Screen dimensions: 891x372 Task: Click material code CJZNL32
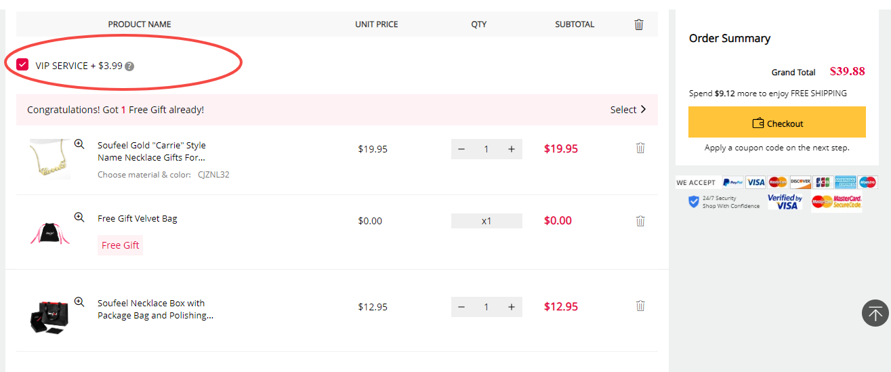[x=213, y=175]
